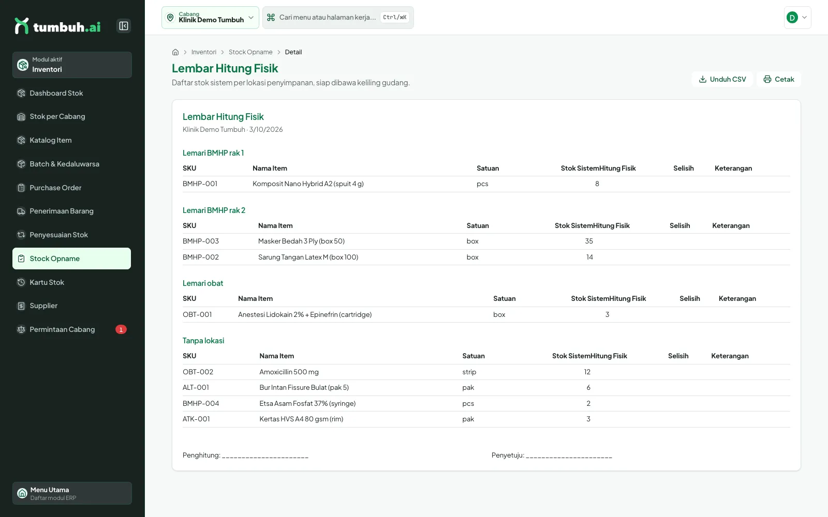Select Amoxicillin 500 mg item name
The width and height of the screenshot is (828, 517).
pyautogui.click(x=289, y=372)
